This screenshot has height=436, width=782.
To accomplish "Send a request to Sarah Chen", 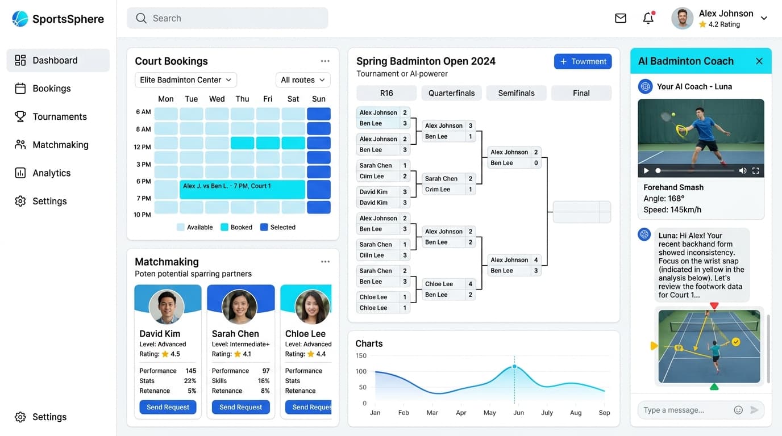I will pos(241,407).
